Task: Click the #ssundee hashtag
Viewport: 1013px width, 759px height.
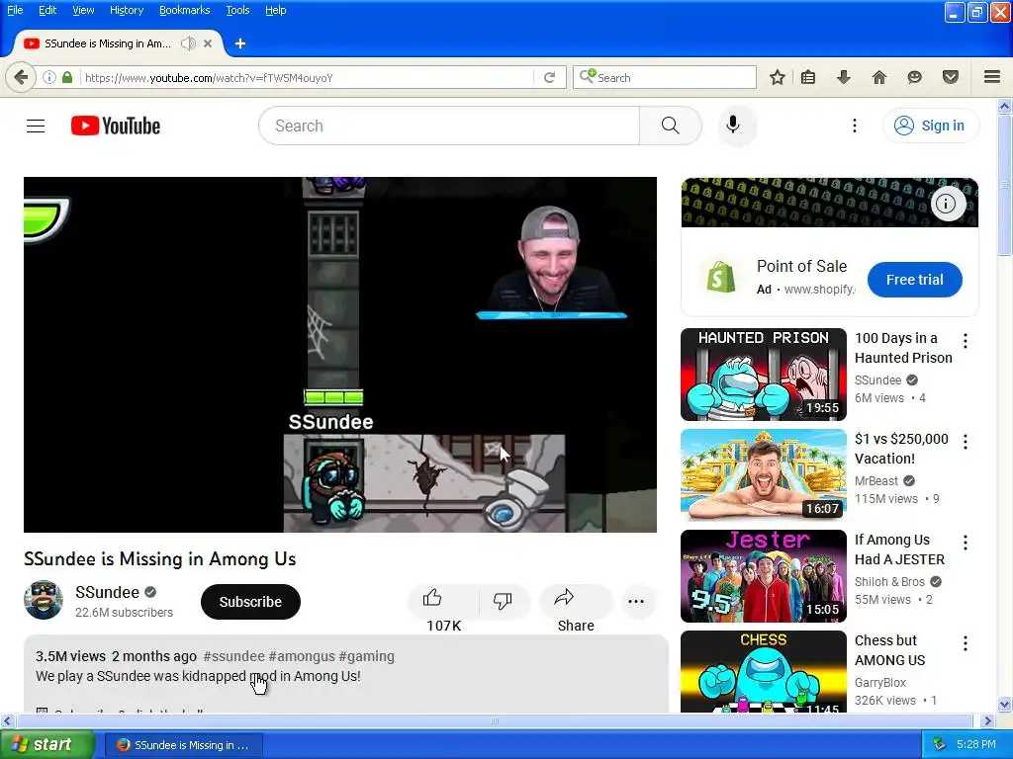Action: point(233,656)
